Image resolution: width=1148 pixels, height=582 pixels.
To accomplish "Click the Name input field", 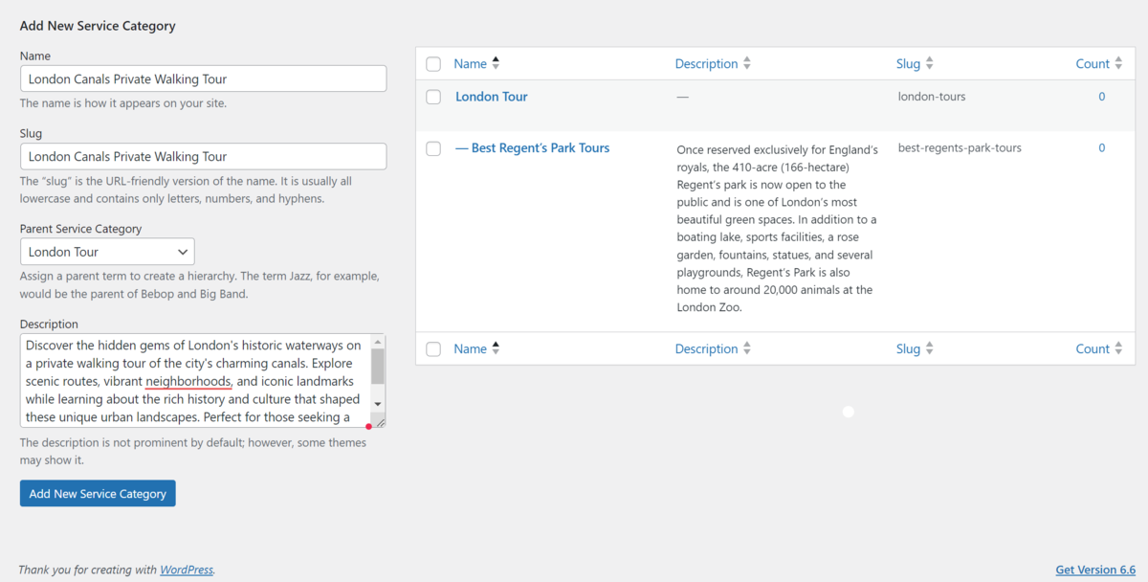I will 203,78.
